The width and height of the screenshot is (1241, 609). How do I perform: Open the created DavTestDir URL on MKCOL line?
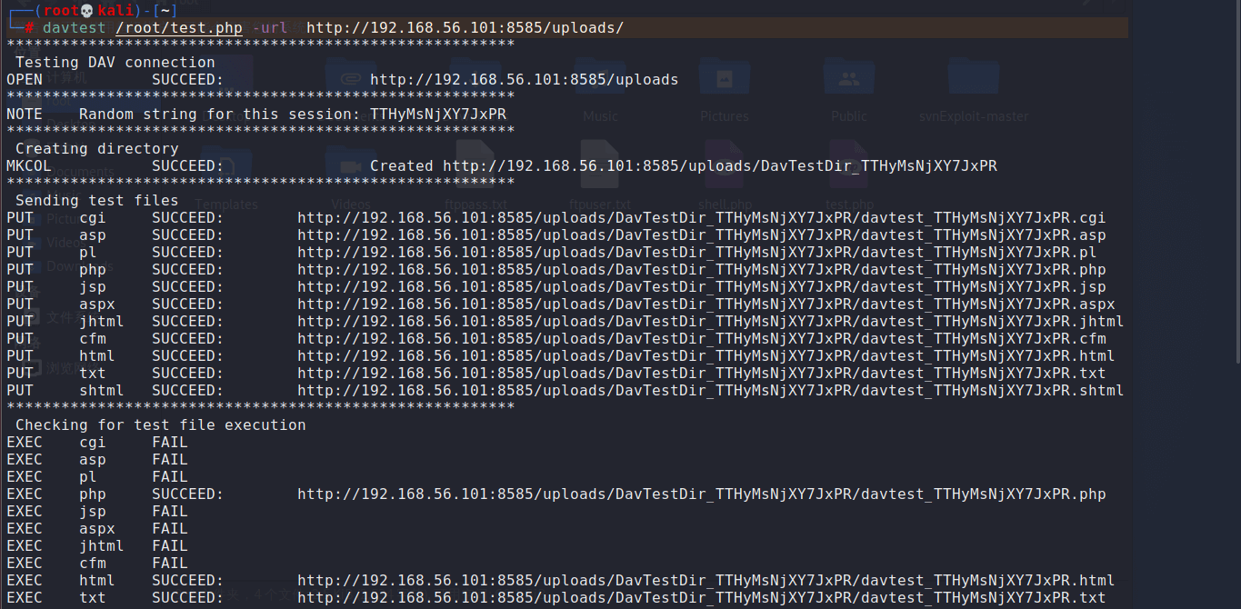[720, 166]
